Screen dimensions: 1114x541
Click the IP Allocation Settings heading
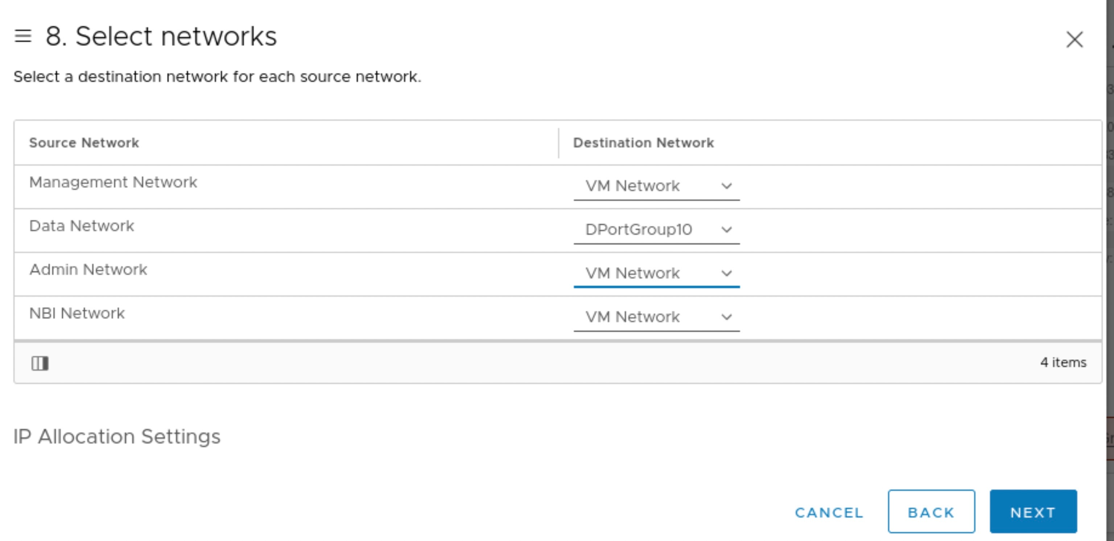coord(117,436)
